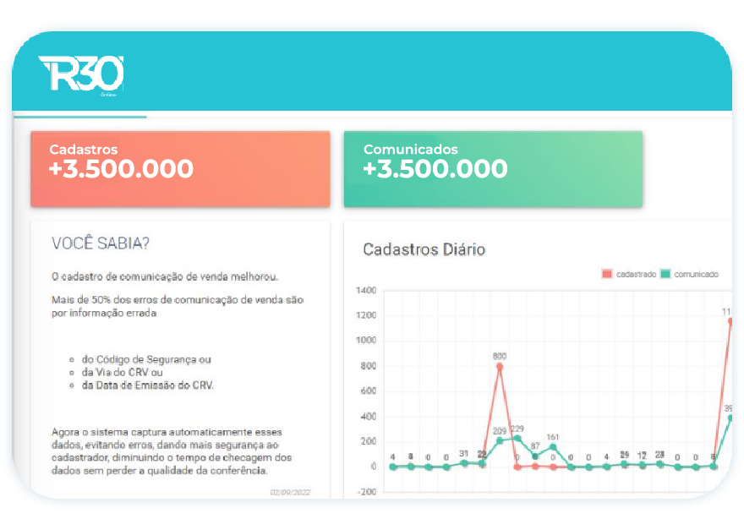Toggle the comunicado series in chart legend
The image size is (744, 530).
pos(689,275)
